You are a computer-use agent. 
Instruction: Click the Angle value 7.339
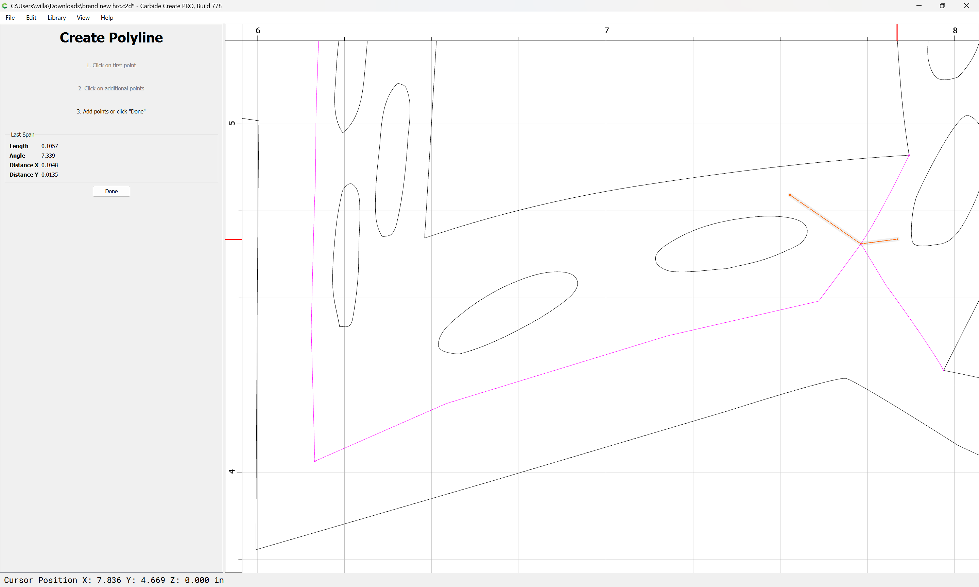tap(48, 156)
